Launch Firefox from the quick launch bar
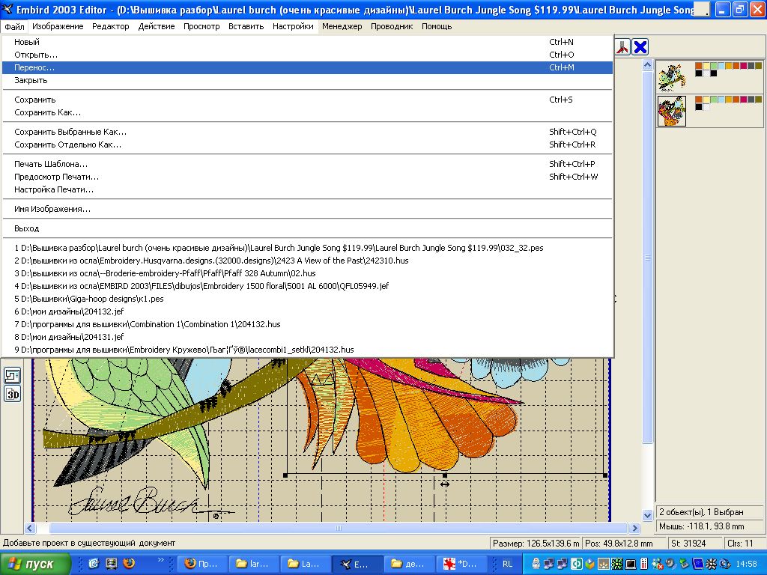The image size is (767, 575). pos(129,564)
